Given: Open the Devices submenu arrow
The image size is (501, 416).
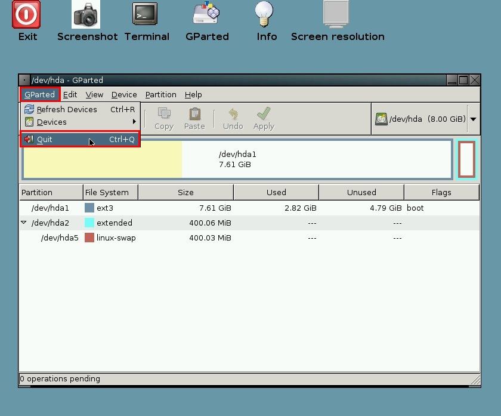Looking at the screenshot, I should click(x=134, y=122).
